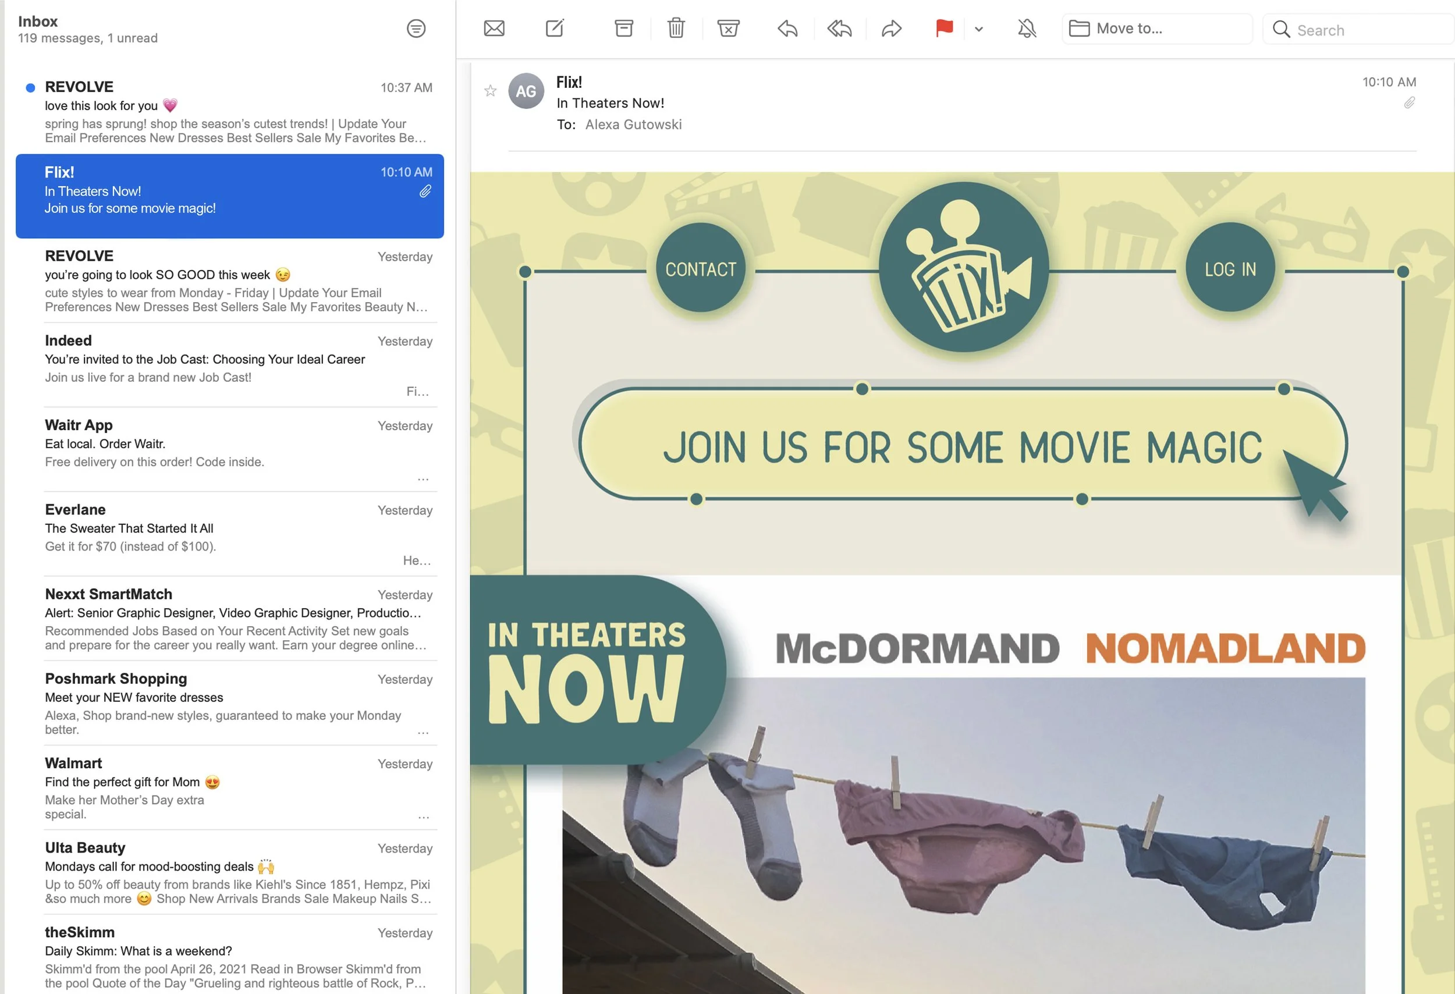Open the Everlane sweater email

(230, 534)
